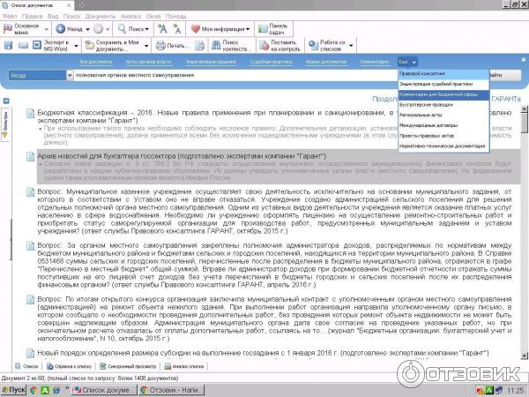Open the Основное меню toolbar button

(22, 29)
